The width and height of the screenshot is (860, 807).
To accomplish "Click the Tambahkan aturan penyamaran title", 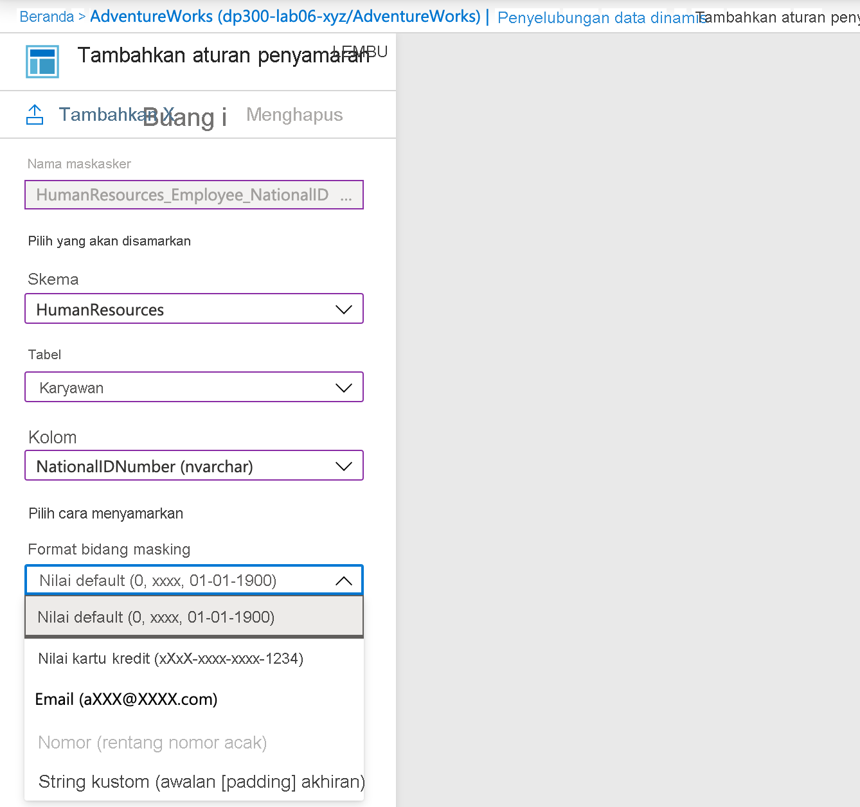I will (x=224, y=55).
